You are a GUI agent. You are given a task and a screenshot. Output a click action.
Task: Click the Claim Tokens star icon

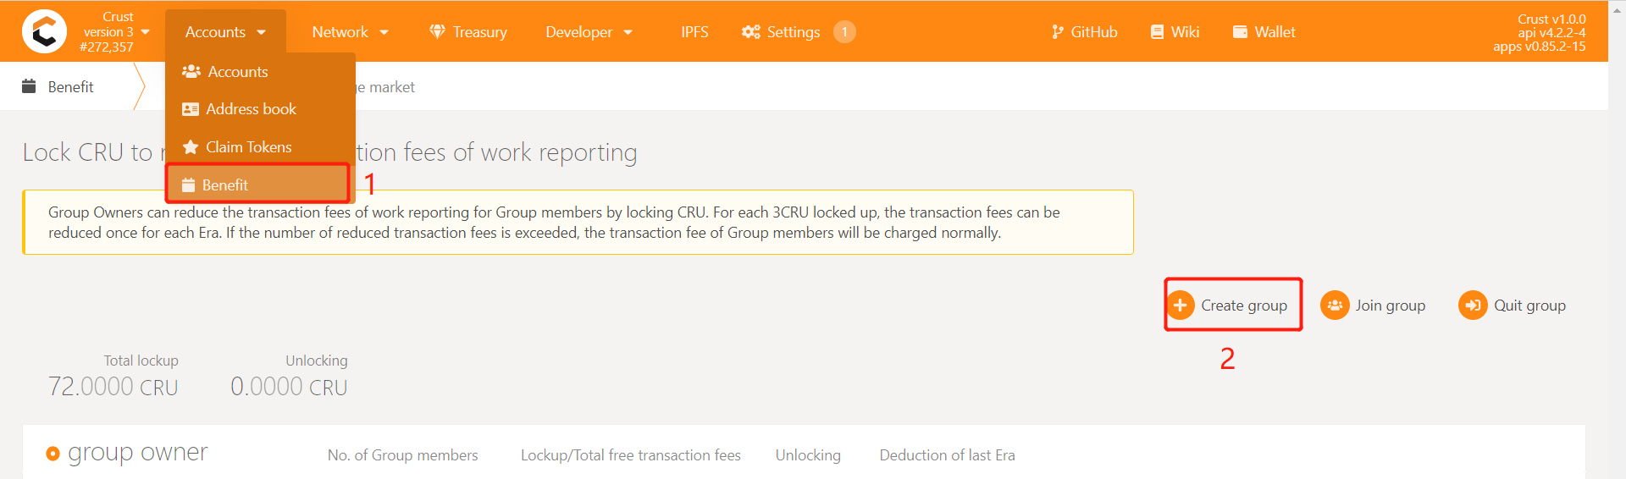191,147
